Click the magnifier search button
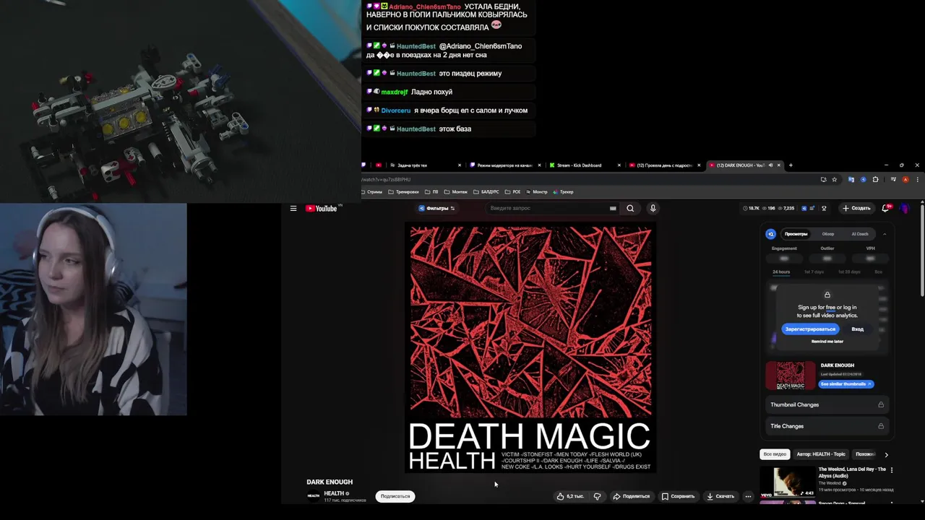925x520 pixels. point(630,208)
